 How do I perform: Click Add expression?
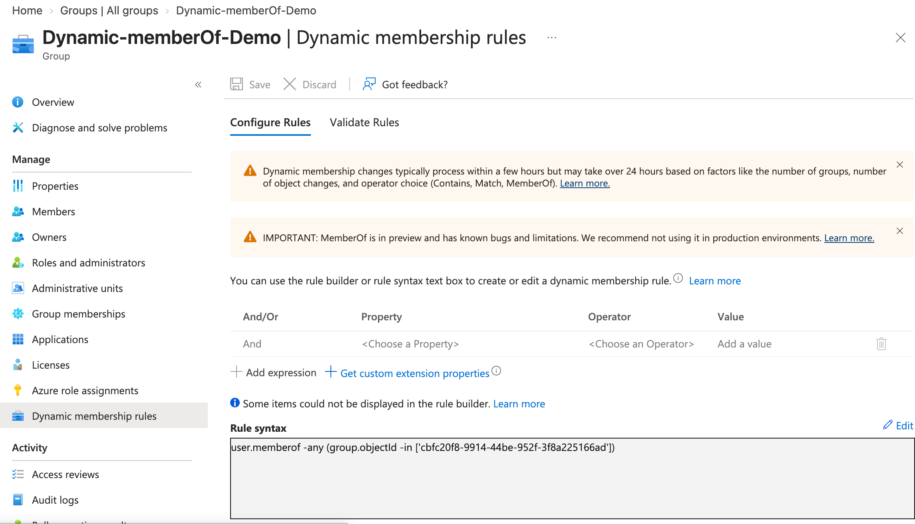274,372
